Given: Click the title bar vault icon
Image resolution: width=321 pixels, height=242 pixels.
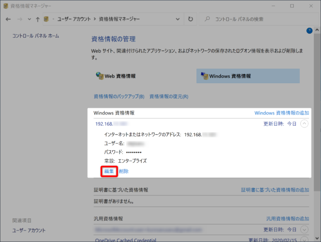Looking at the screenshot, I should [6, 6].
